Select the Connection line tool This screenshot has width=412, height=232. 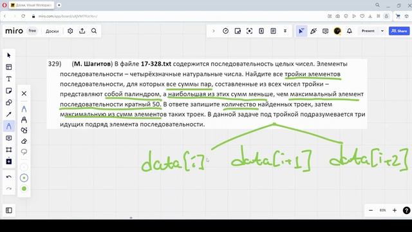(9, 115)
